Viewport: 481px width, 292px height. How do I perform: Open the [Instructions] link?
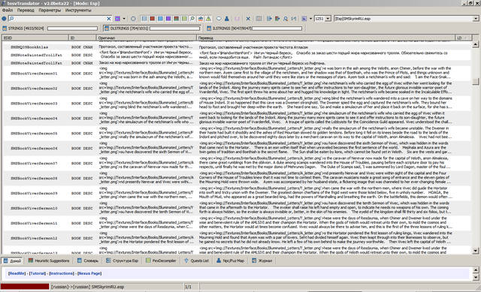(x=62, y=273)
